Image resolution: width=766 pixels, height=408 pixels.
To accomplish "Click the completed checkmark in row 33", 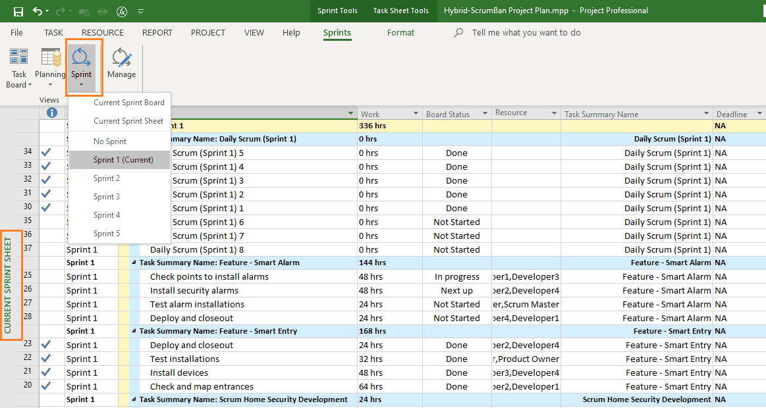I will tap(46, 166).
